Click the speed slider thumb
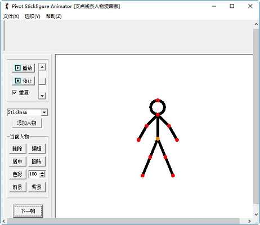The height and width of the screenshot is (225, 260). pyautogui.click(x=42, y=81)
